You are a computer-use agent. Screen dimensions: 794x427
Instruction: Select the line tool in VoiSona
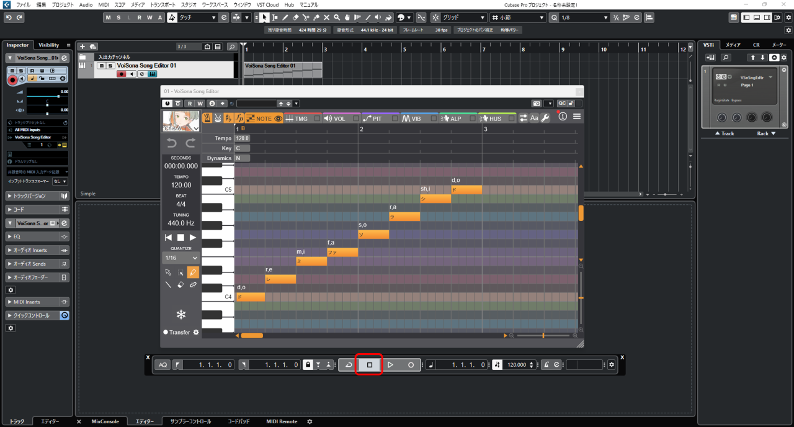168,285
